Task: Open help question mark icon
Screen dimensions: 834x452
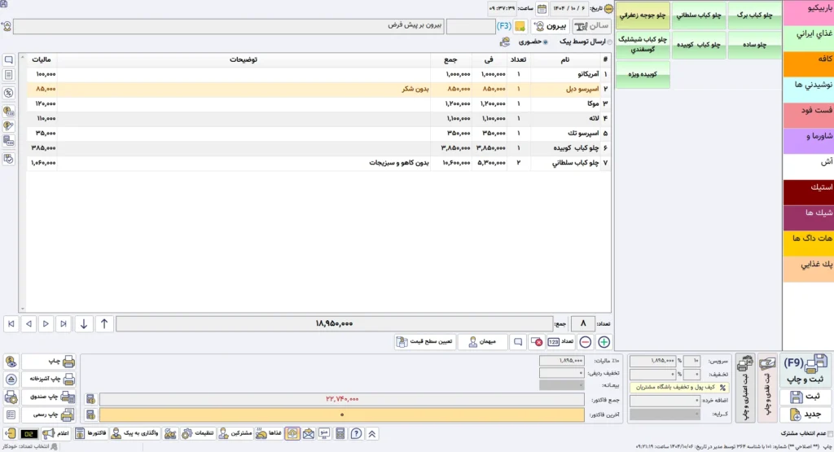Action: coord(357,434)
